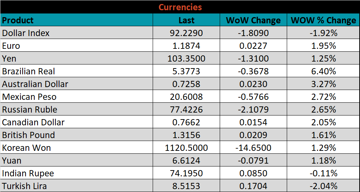The image size is (360, 192).
Task: Select British Pound last value 1.3156
Action: 186,135
